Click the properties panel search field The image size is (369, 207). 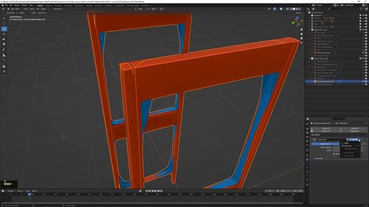click(337, 119)
